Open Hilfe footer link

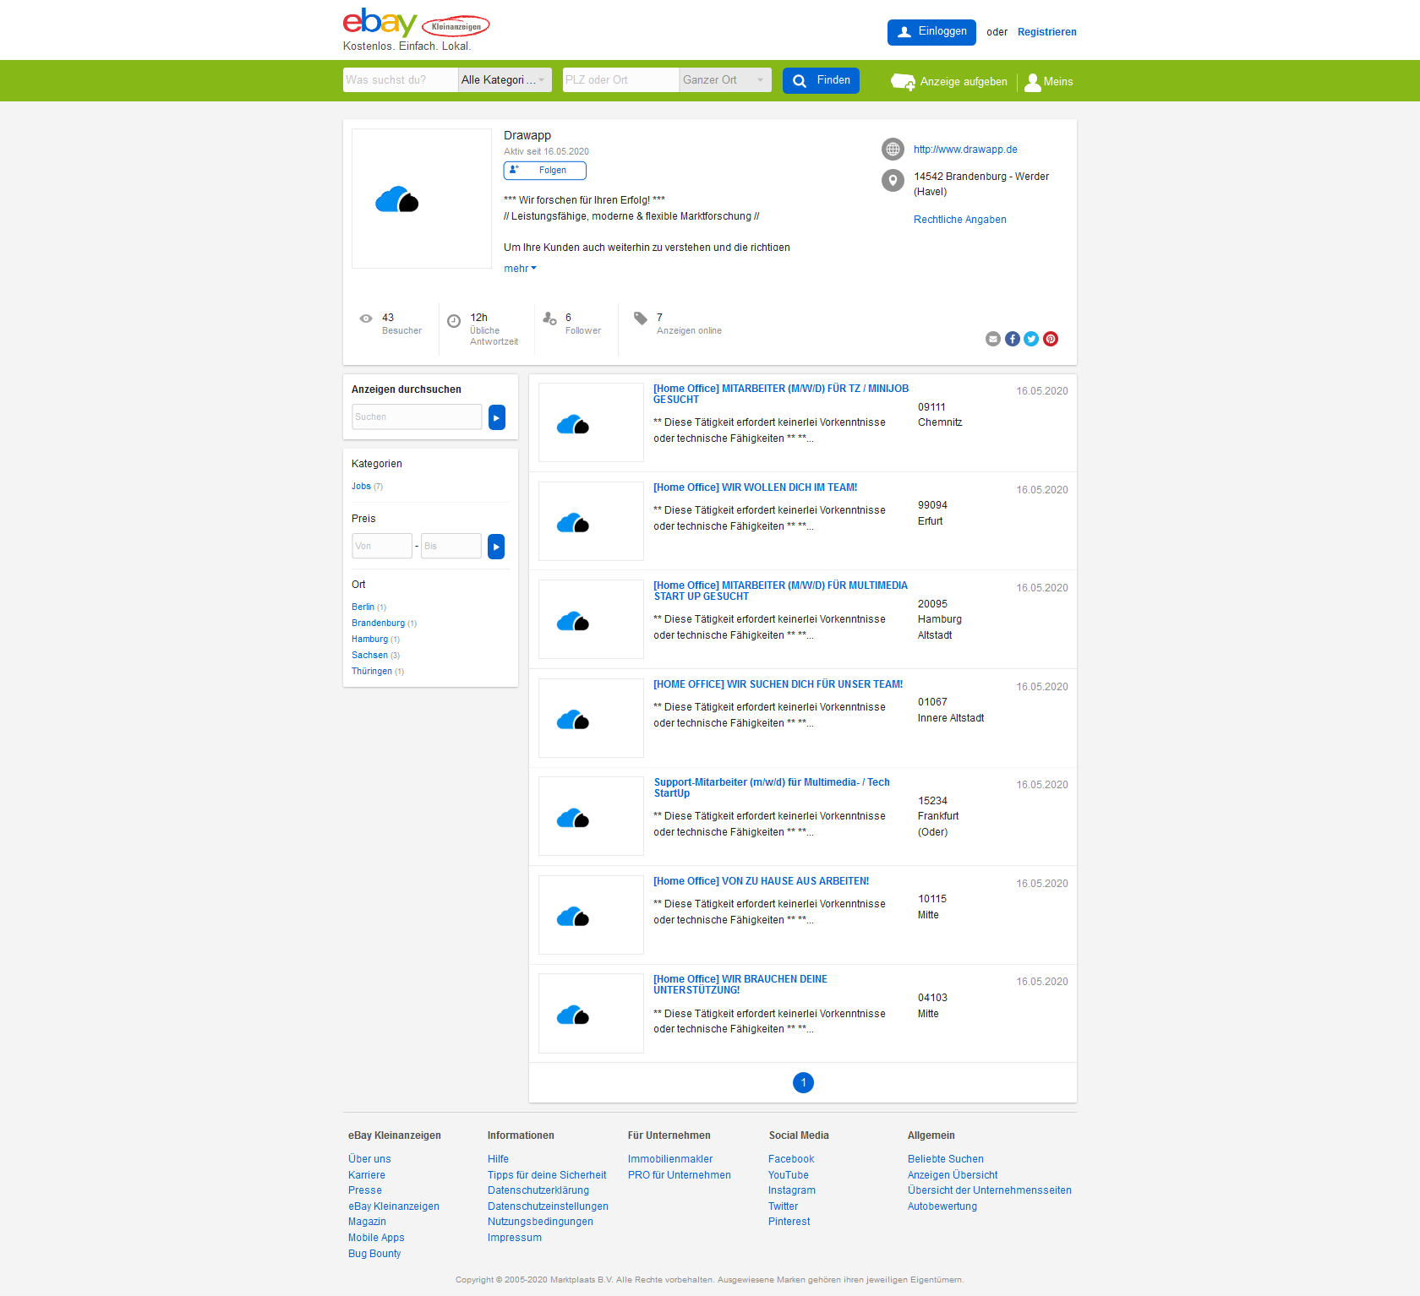click(498, 1159)
